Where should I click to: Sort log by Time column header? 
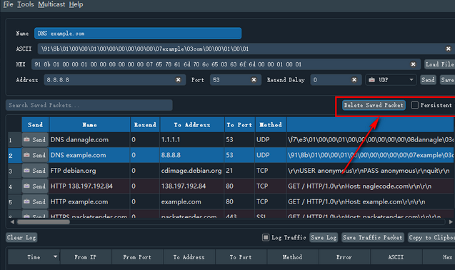(34, 257)
